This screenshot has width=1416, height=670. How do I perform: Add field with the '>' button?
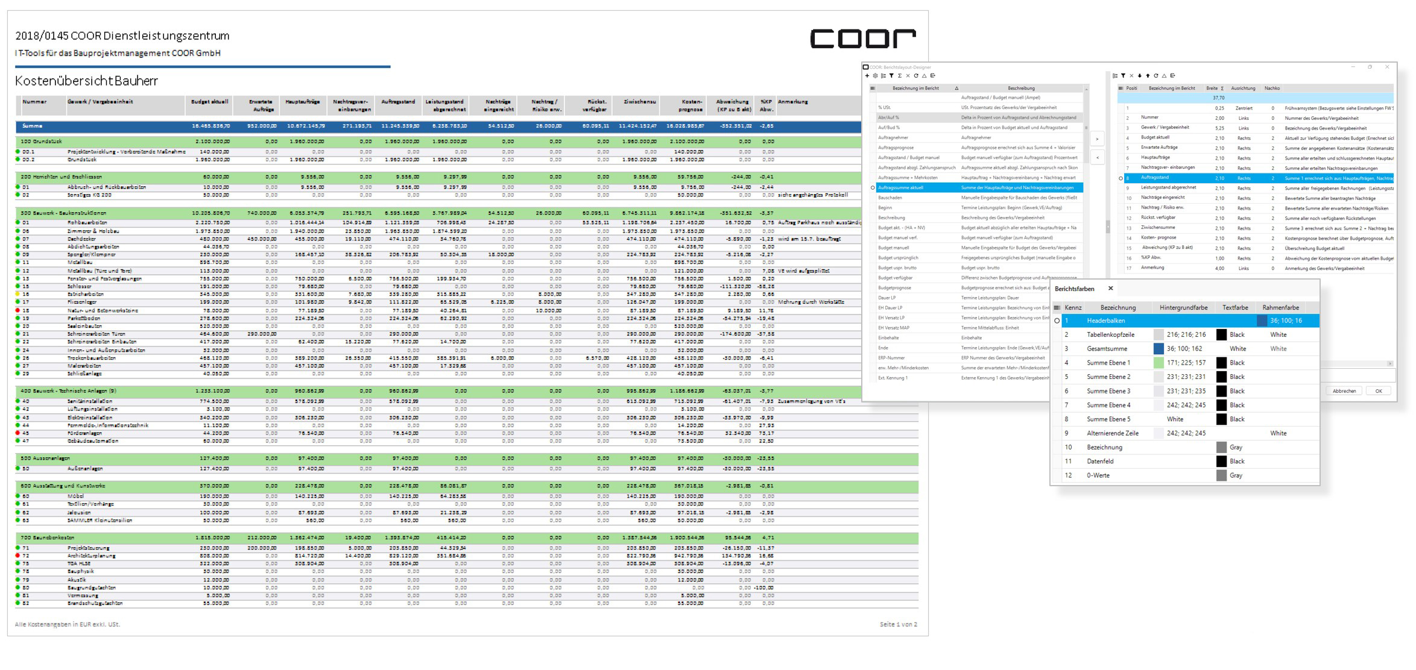click(1097, 139)
